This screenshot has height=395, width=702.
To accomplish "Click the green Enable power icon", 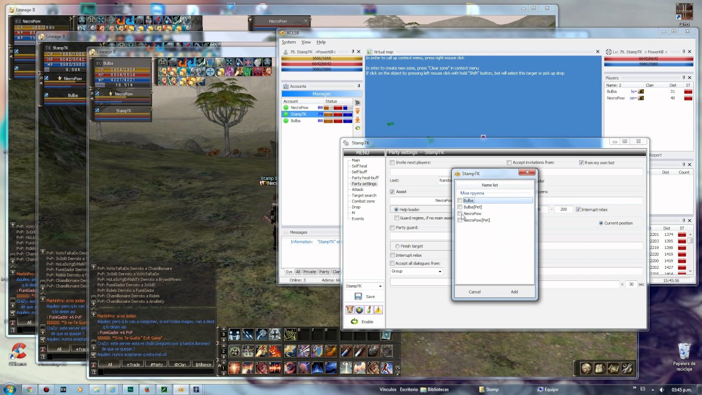I will (354, 321).
